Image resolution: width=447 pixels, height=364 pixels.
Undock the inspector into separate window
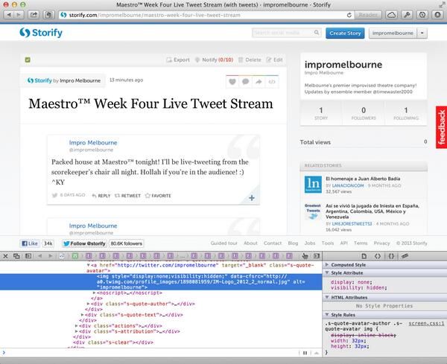pyautogui.click(x=16, y=256)
